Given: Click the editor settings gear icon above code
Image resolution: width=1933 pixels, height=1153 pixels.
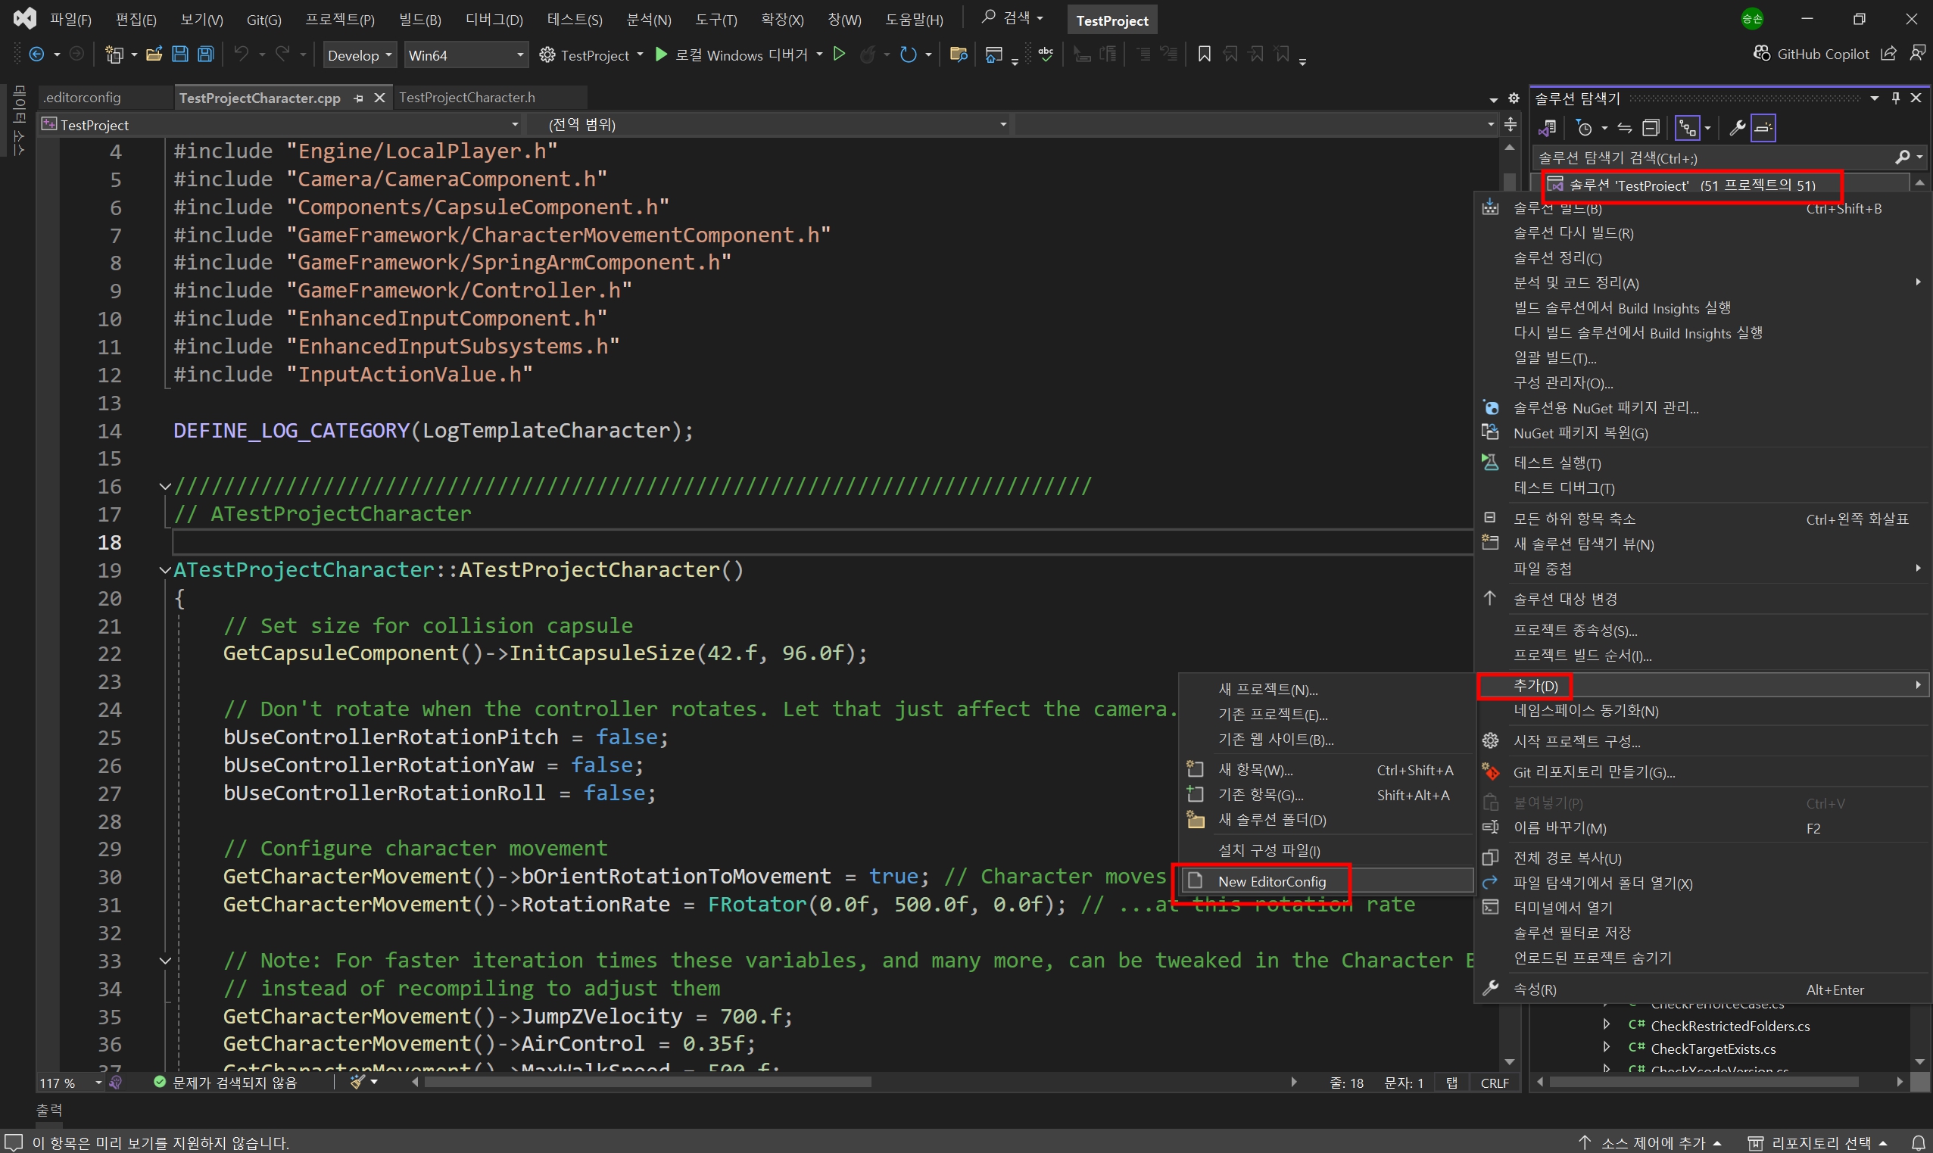Looking at the screenshot, I should tap(1514, 98).
